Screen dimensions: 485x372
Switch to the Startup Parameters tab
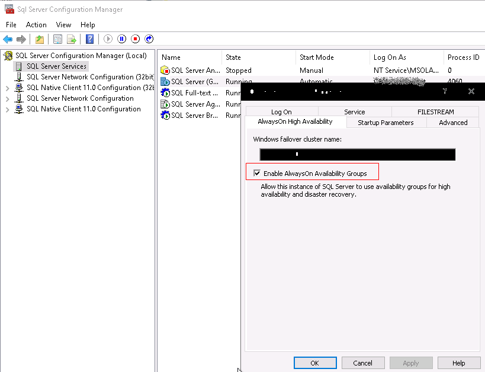pos(386,122)
